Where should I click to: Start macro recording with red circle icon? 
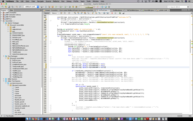(x=112, y=13)
